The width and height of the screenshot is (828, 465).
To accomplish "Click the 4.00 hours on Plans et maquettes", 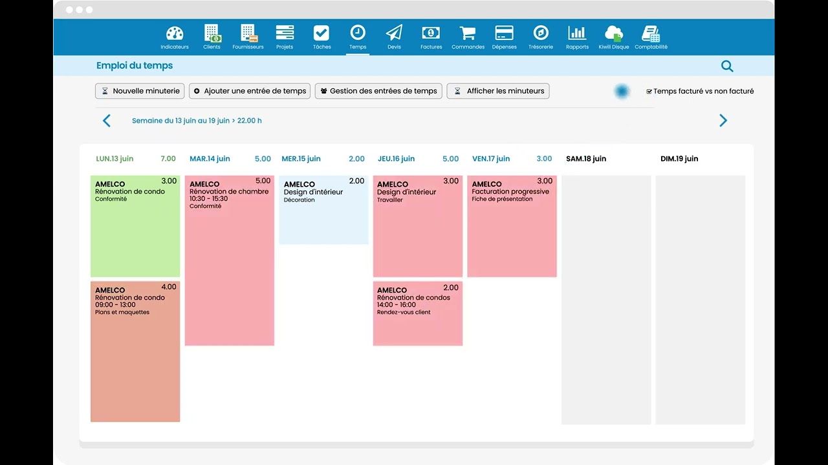I will pyautogui.click(x=169, y=287).
